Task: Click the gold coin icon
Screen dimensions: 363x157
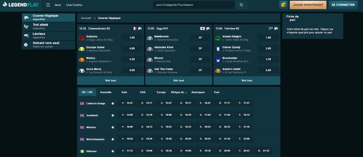Action: (x=283, y=5)
